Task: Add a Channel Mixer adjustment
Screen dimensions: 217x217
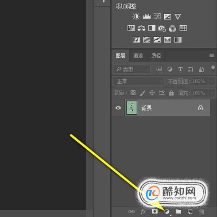Action: [172, 28]
